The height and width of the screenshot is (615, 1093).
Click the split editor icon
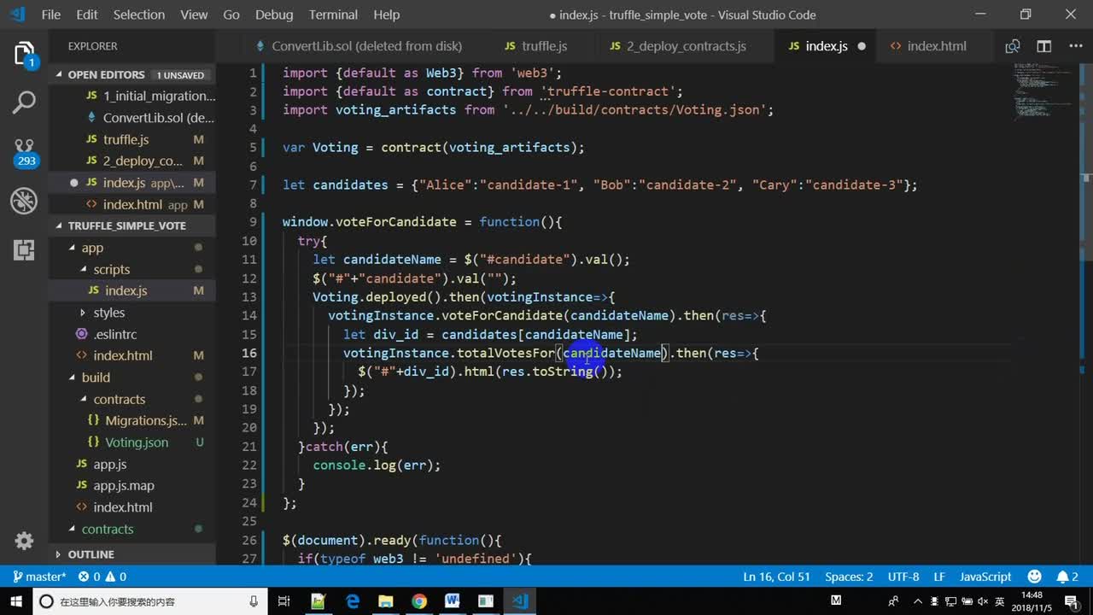click(x=1043, y=46)
